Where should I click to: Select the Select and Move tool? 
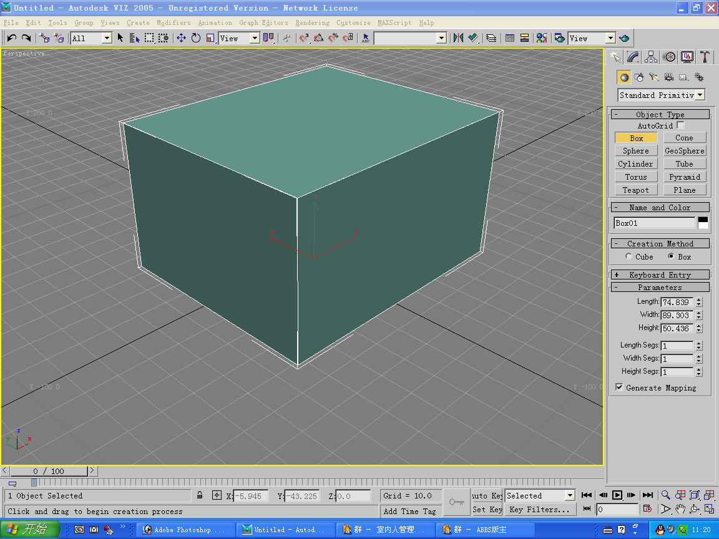tap(181, 38)
